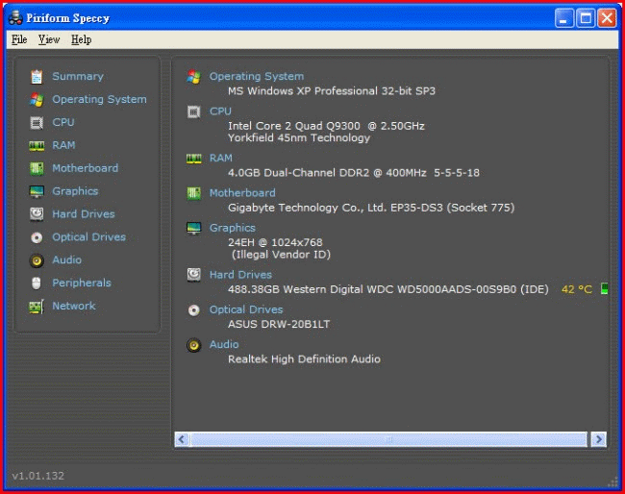Click the Peripherals mouse icon in sidebar
Image resolution: width=625 pixels, height=494 pixels.
(x=37, y=284)
